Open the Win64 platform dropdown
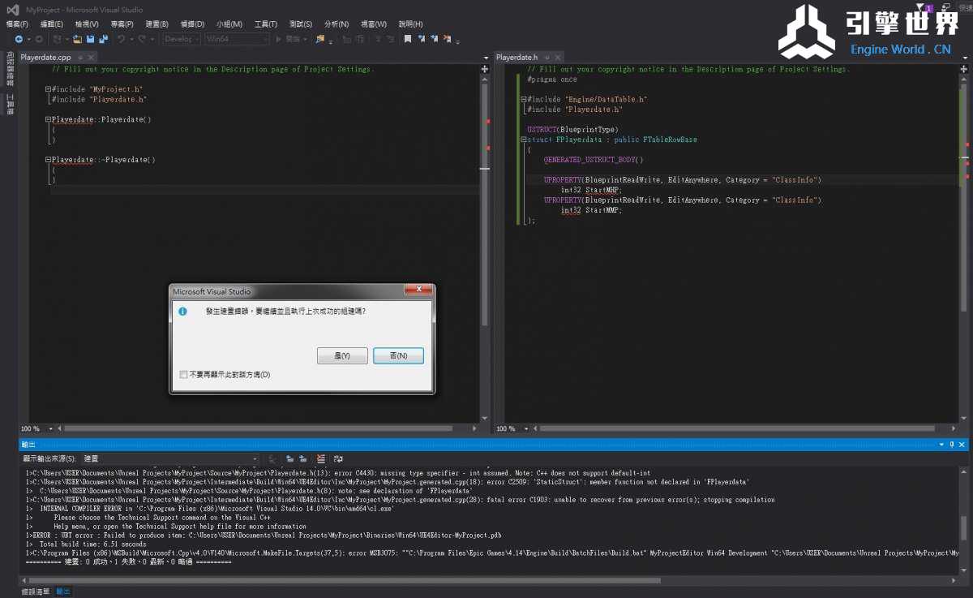Viewport: 973px width, 598px height. pyautogui.click(x=236, y=39)
